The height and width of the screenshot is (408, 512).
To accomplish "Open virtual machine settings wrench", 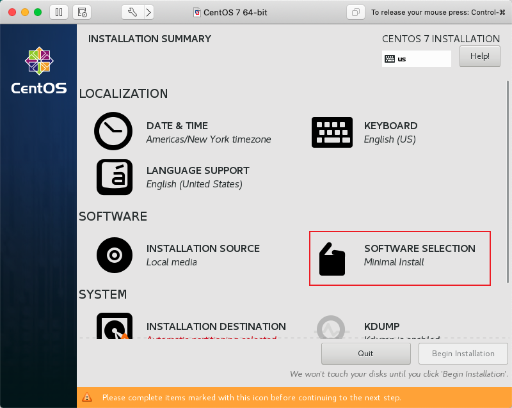I will (132, 12).
